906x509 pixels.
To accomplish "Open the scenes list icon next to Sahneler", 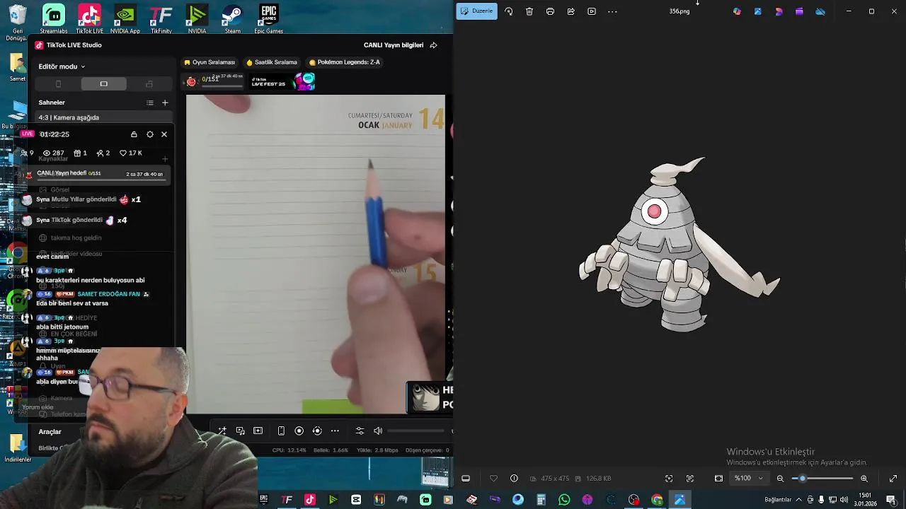I will pos(150,103).
